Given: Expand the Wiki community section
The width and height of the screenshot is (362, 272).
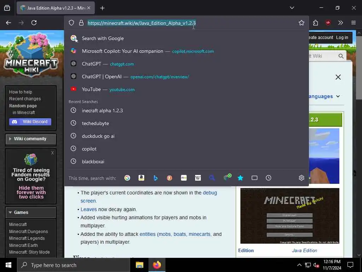Looking at the screenshot, I should 31,139.
